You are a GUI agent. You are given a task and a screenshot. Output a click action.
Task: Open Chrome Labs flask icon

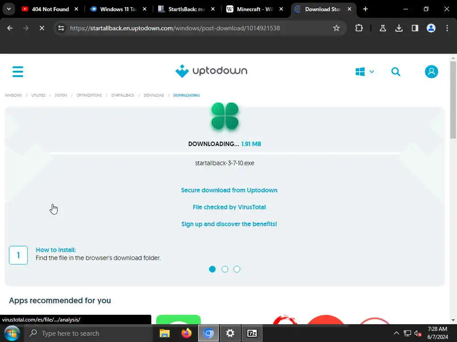pyautogui.click(x=382, y=28)
